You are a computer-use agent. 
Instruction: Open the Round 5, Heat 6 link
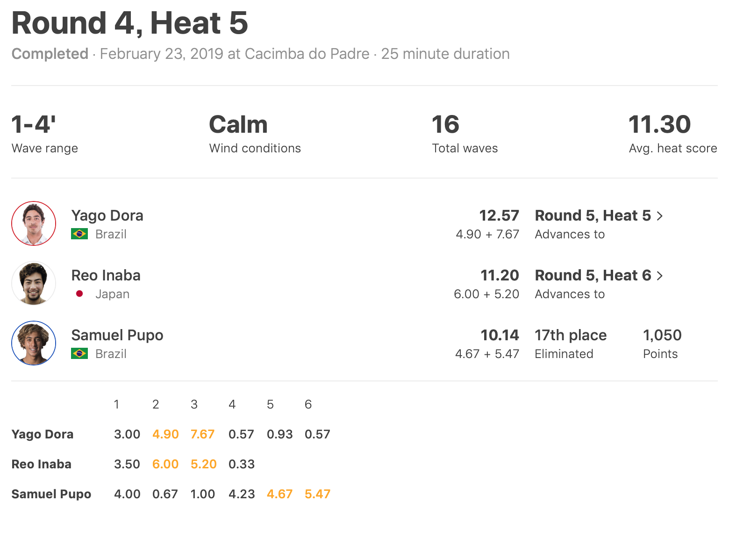pos(593,275)
